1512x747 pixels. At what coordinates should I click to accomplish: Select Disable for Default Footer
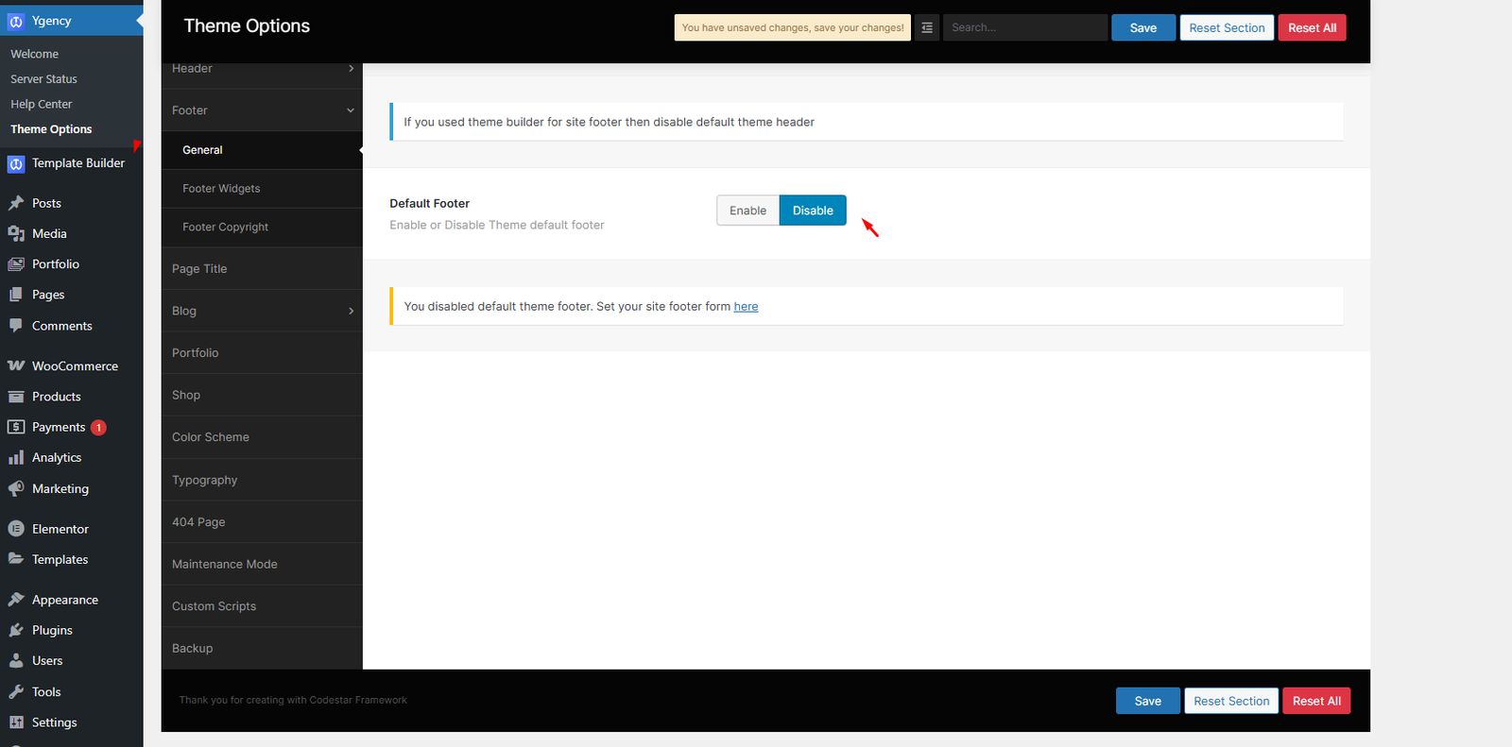[x=813, y=211]
